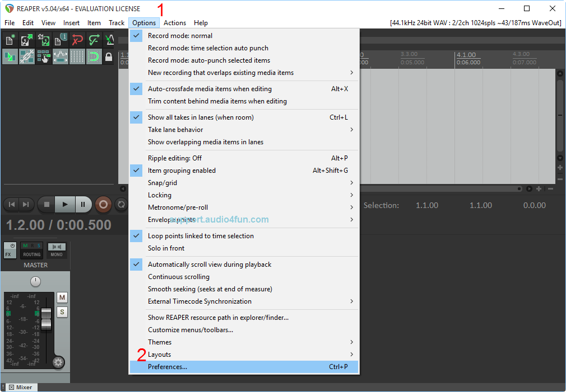Create a new project via toolbar icon
This screenshot has width=566, height=392.
pyautogui.click(x=9, y=40)
